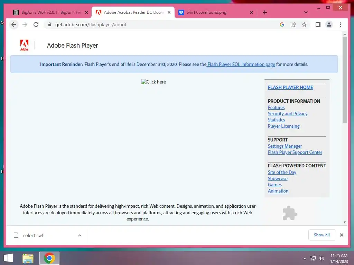Open the clock and date in taskbar
354x265 pixels.
pos(339,258)
